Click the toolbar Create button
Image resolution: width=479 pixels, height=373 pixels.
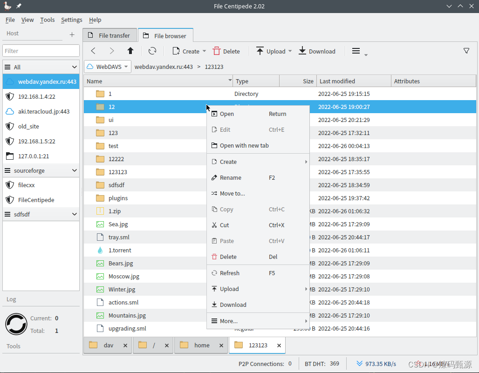(186, 51)
